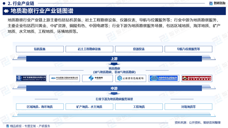Image resolution: width=228 pixels, height=128 pixels.
Task: Click the 中矿资源集团股份有限公司 logo
Action: pos(31,78)
